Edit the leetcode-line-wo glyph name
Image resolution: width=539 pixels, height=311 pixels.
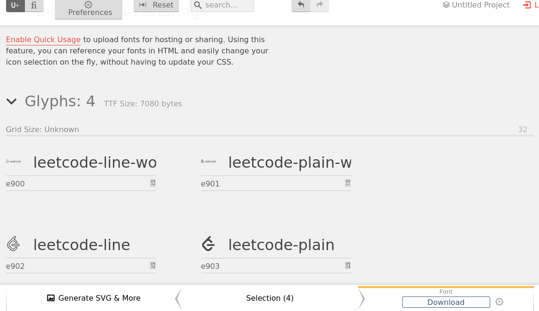pos(95,162)
